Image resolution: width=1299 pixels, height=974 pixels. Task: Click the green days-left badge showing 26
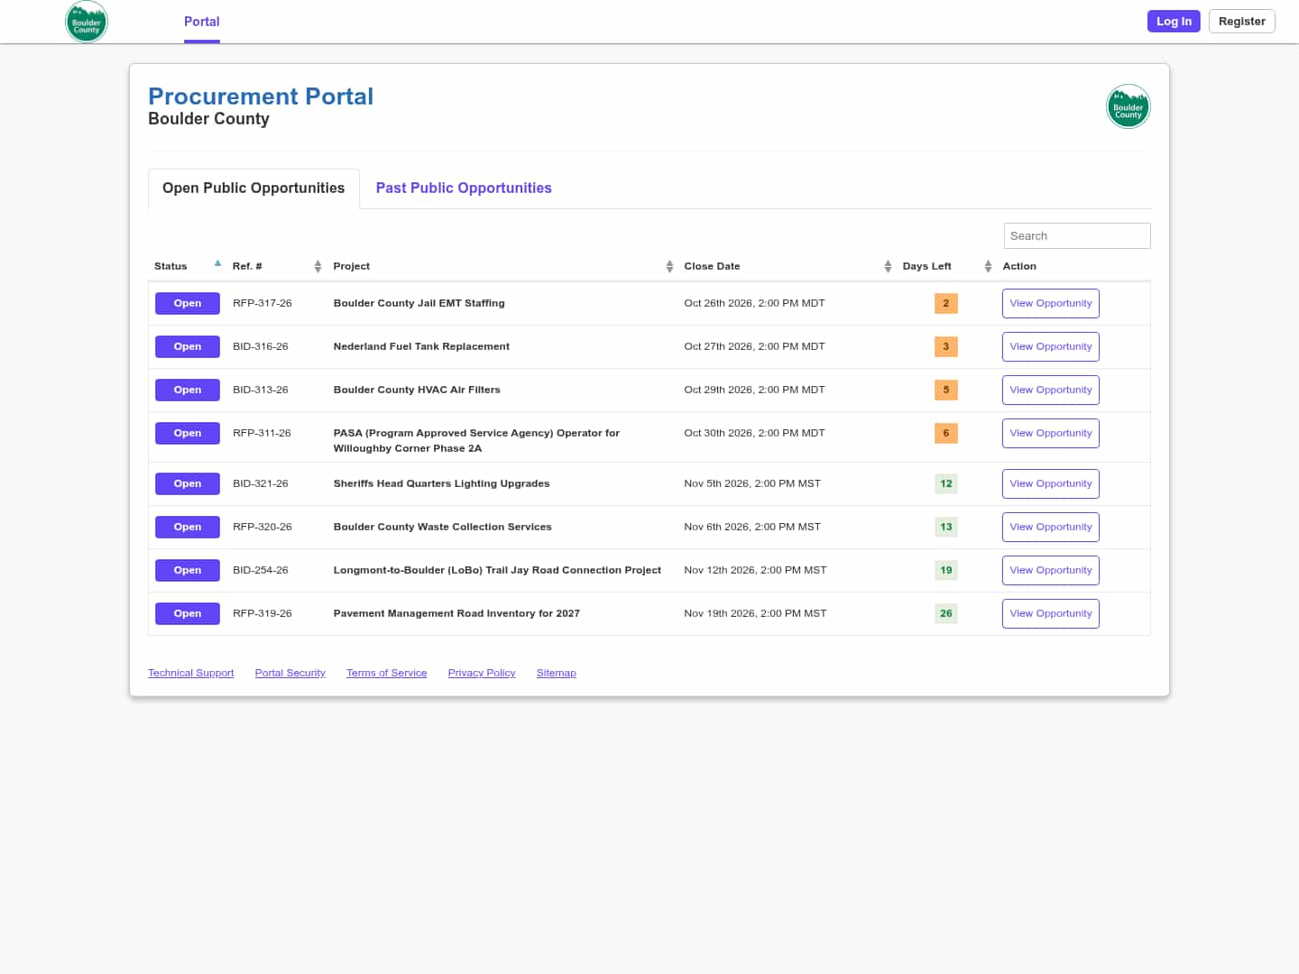(946, 613)
